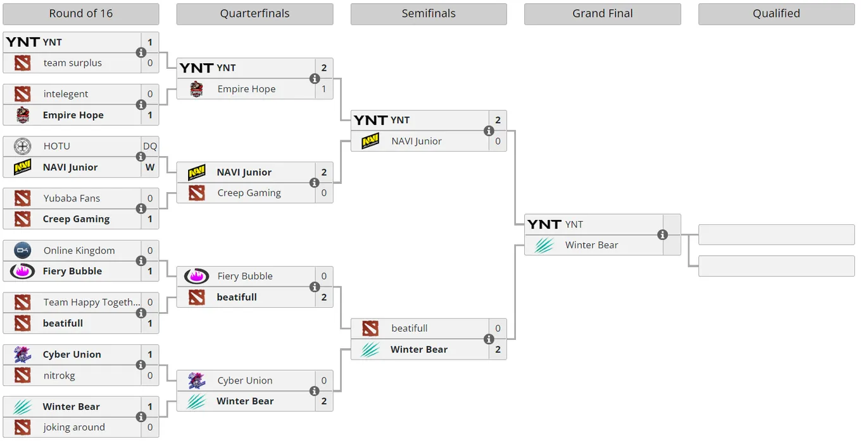
Task: Open info icon for YNT vs team surplus match
Action: click(x=141, y=52)
